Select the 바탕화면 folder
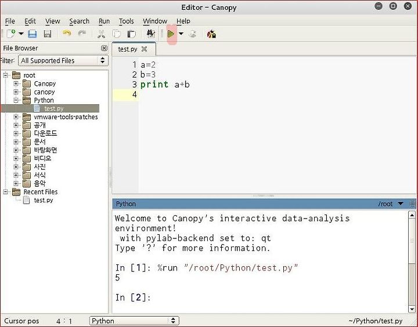 (45, 150)
